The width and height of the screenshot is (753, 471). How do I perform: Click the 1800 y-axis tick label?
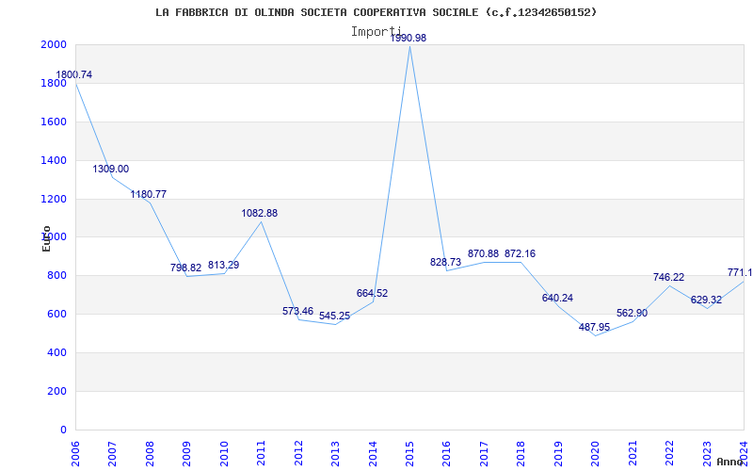tap(55, 84)
